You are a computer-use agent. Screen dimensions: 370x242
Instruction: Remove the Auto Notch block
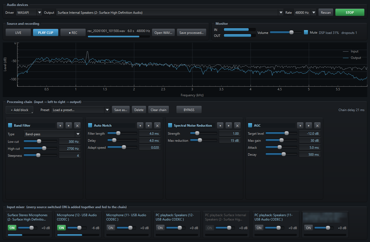click(157, 126)
